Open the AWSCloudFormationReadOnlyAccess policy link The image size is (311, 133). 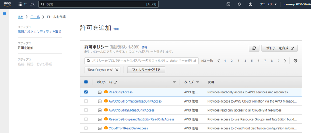(x=135, y=101)
